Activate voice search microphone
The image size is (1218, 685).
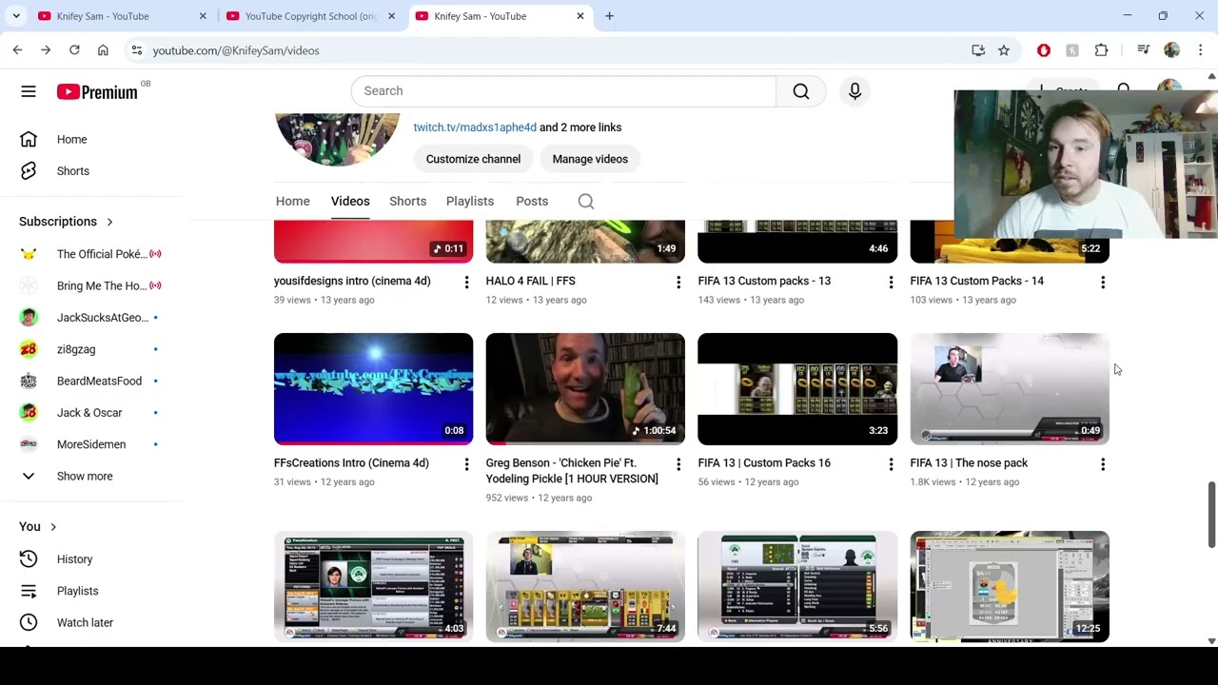tap(855, 91)
